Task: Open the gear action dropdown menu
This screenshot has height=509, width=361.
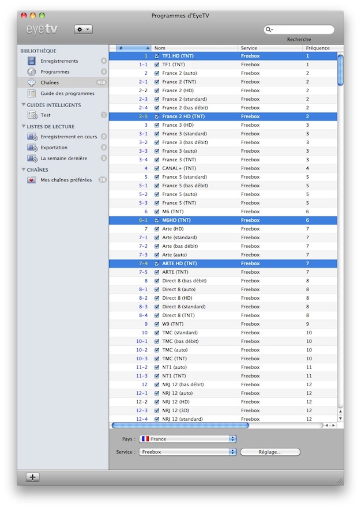Action: (84, 29)
